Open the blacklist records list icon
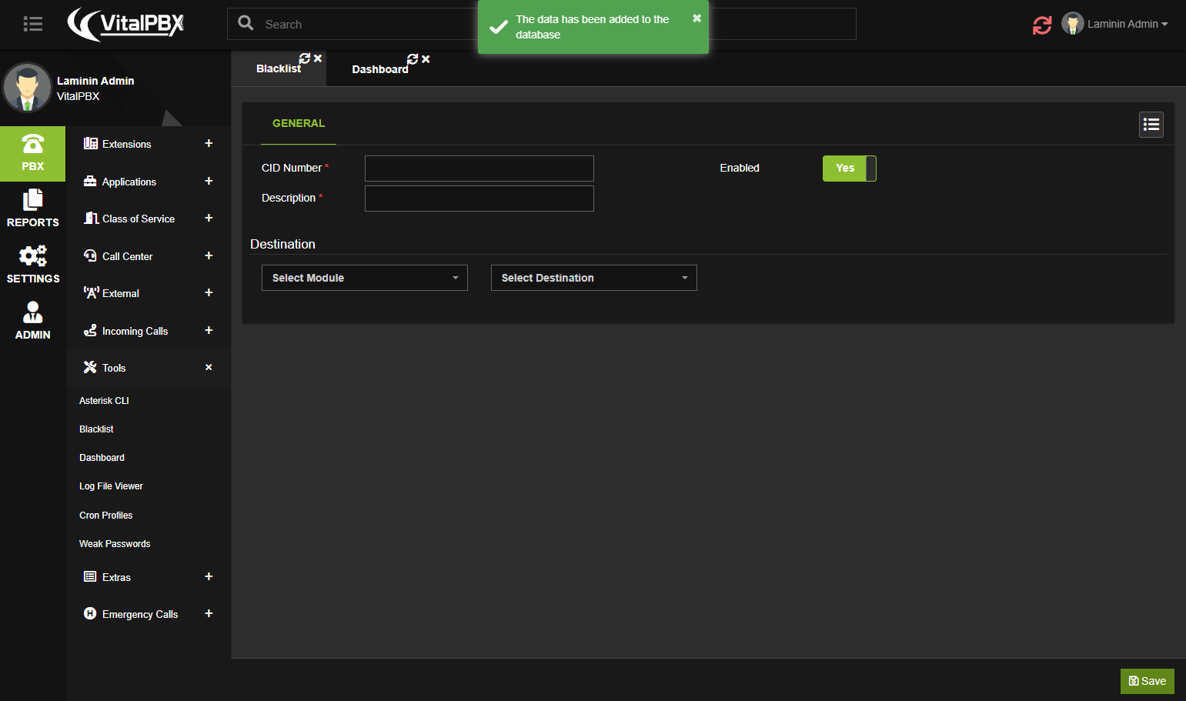 pos(1151,125)
